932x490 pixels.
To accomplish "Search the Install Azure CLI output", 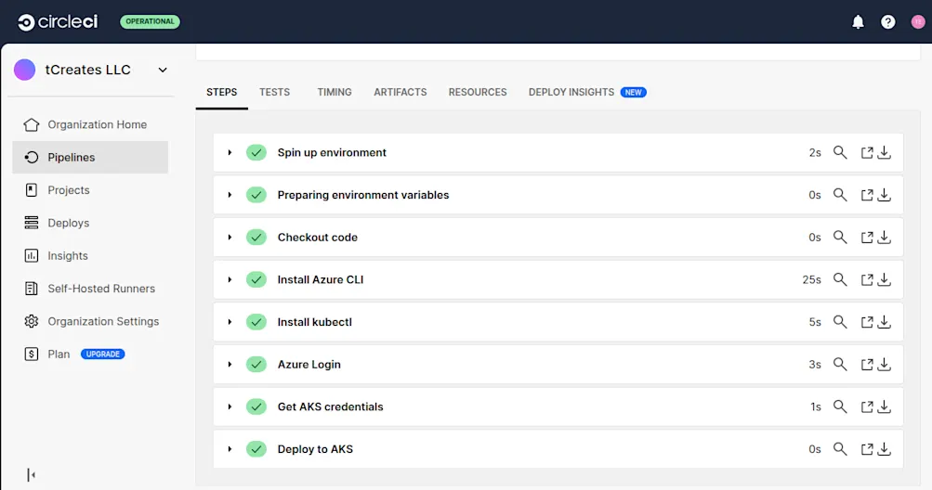I will point(840,279).
